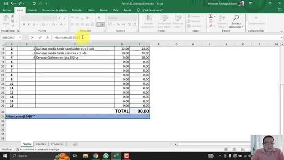This screenshot has width=284, height=160.
Task: Click the Clear eraser icon
Action: click(x=211, y=26)
